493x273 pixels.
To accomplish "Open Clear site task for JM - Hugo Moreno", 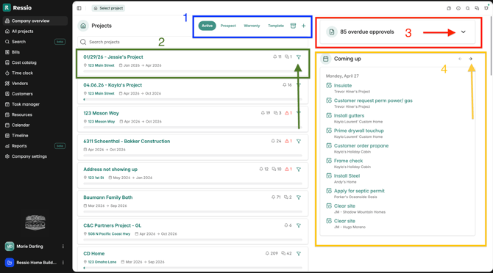I will tap(344, 221).
